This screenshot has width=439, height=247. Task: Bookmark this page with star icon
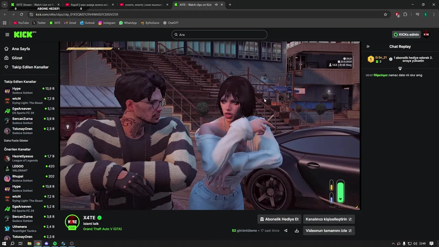[x=385, y=14]
